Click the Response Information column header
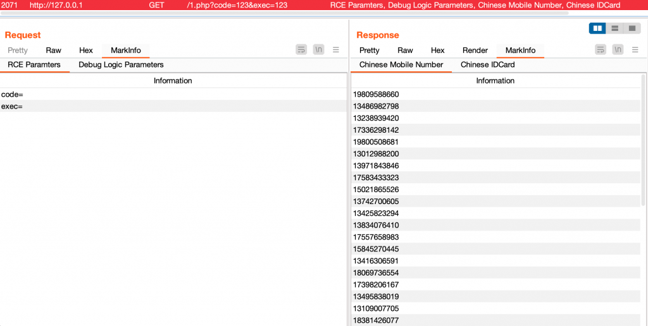This screenshot has width=648, height=326. [x=495, y=81]
